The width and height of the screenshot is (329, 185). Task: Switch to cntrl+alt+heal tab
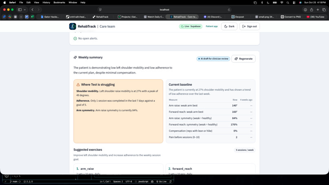(76, 17)
